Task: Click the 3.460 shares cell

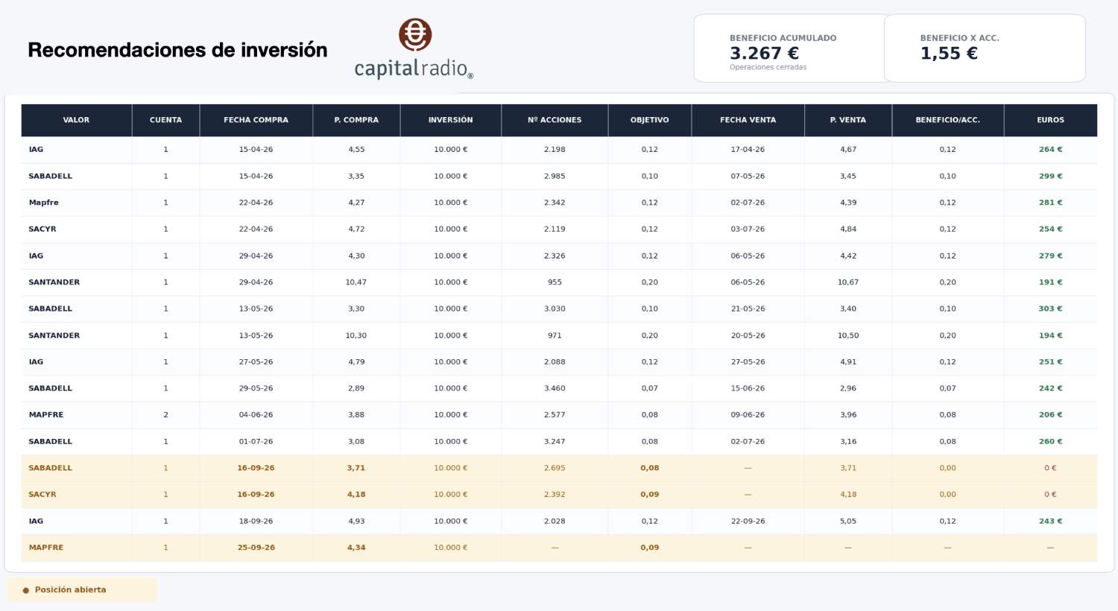Action: 555,388
